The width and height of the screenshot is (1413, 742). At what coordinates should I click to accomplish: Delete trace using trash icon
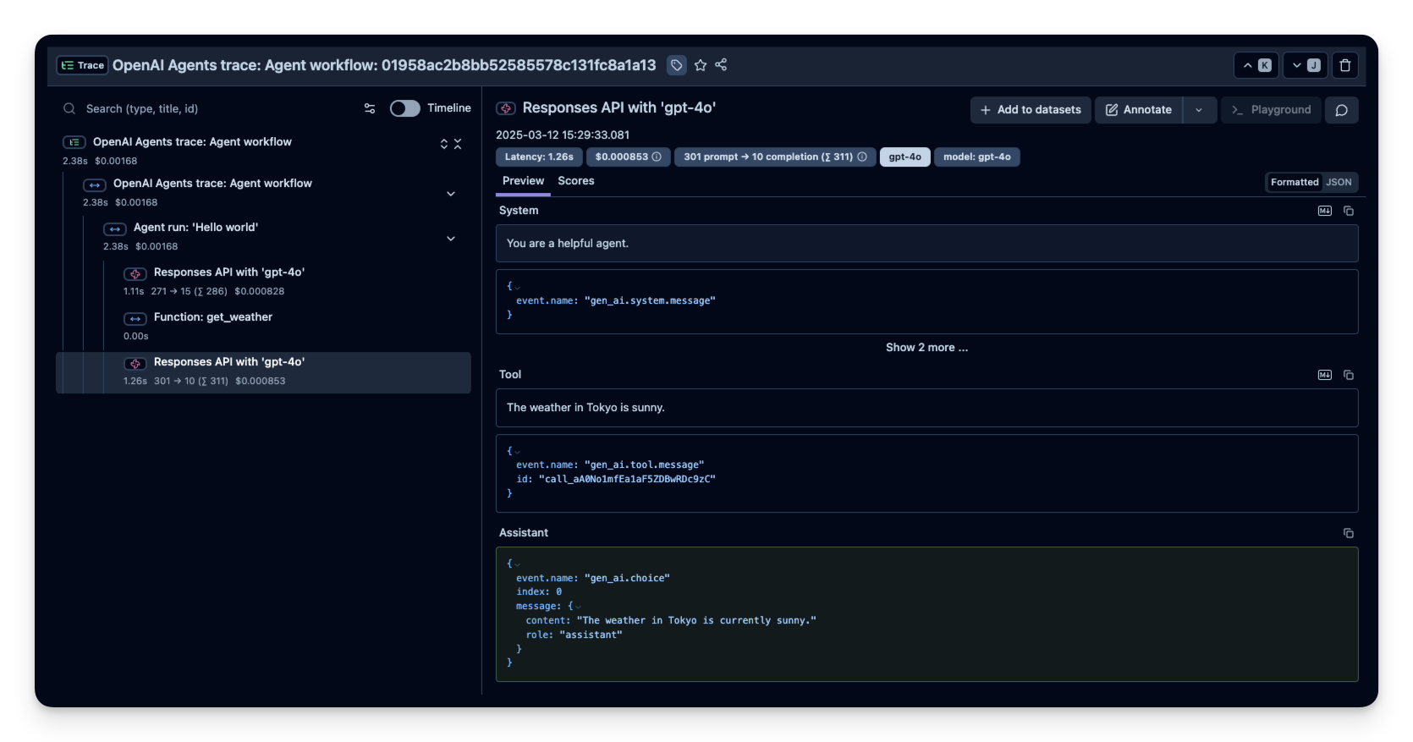1345,65
